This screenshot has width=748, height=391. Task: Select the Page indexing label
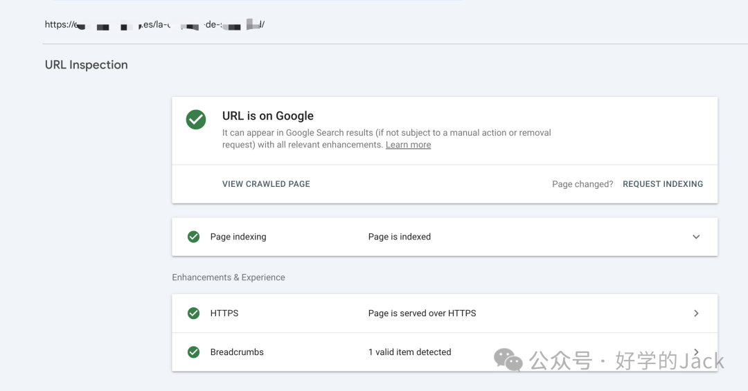pyautogui.click(x=238, y=237)
